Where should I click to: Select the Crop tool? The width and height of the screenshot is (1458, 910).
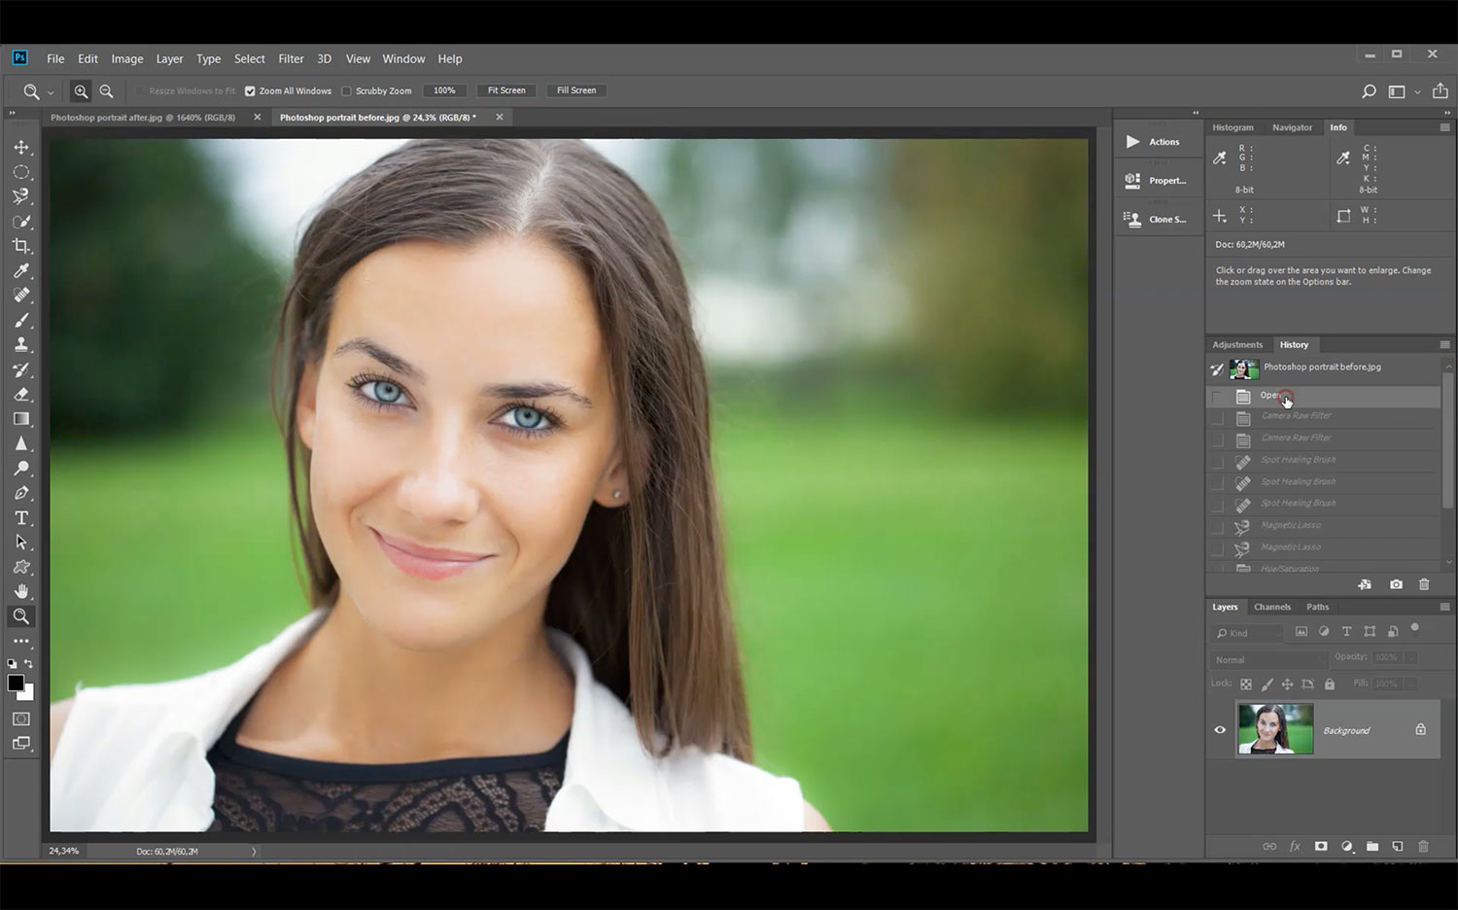(21, 246)
